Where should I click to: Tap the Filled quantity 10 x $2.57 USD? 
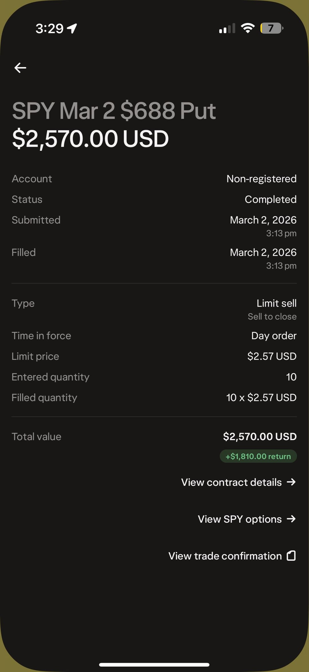[261, 397]
